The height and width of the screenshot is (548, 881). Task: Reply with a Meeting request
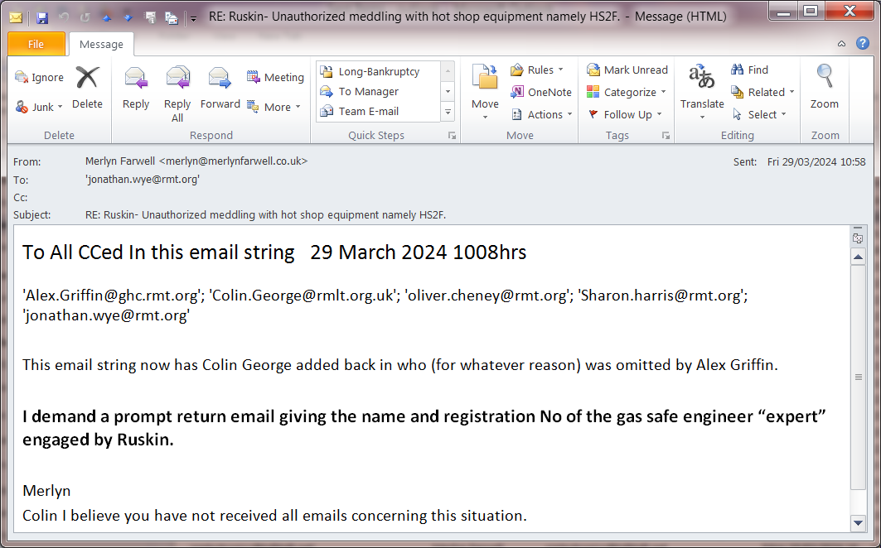click(x=275, y=78)
